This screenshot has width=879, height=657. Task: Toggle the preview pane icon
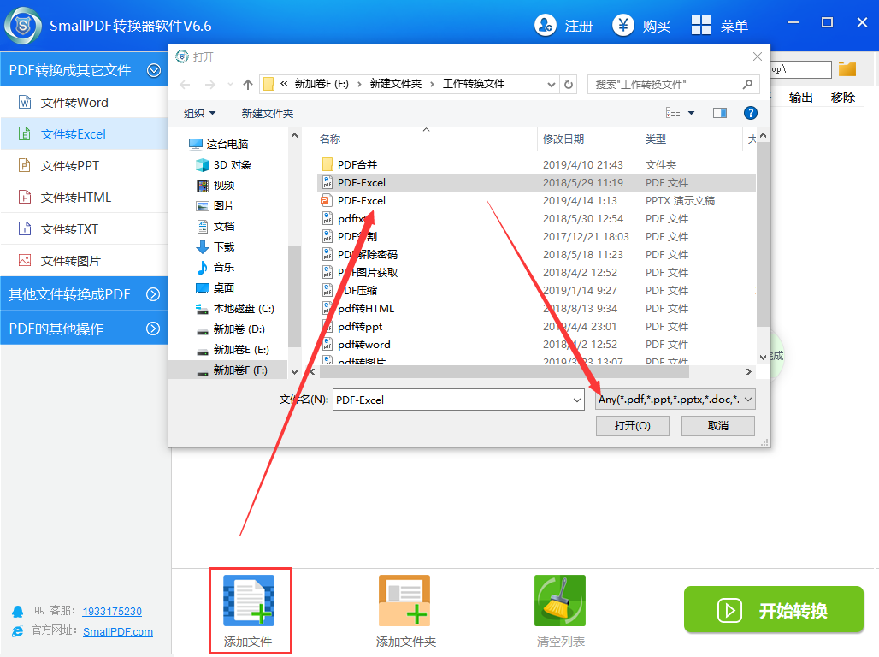pos(720,113)
